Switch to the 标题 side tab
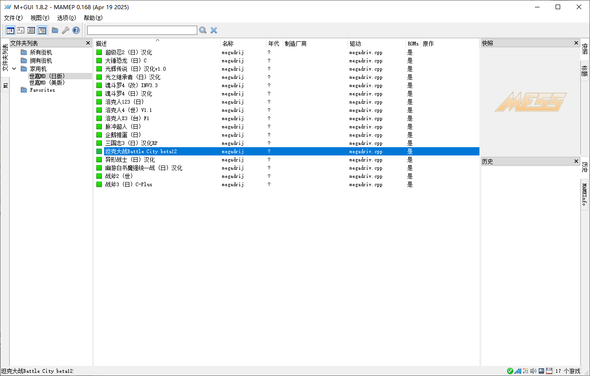Image resolution: width=590 pixels, height=376 pixels. tap(584, 71)
